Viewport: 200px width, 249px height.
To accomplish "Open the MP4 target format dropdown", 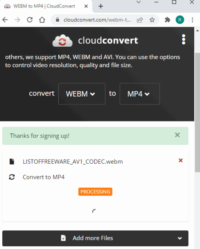I will [140, 94].
